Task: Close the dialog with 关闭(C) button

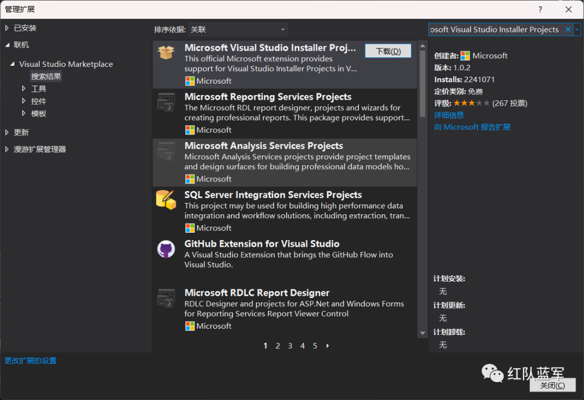Action: coord(553,385)
